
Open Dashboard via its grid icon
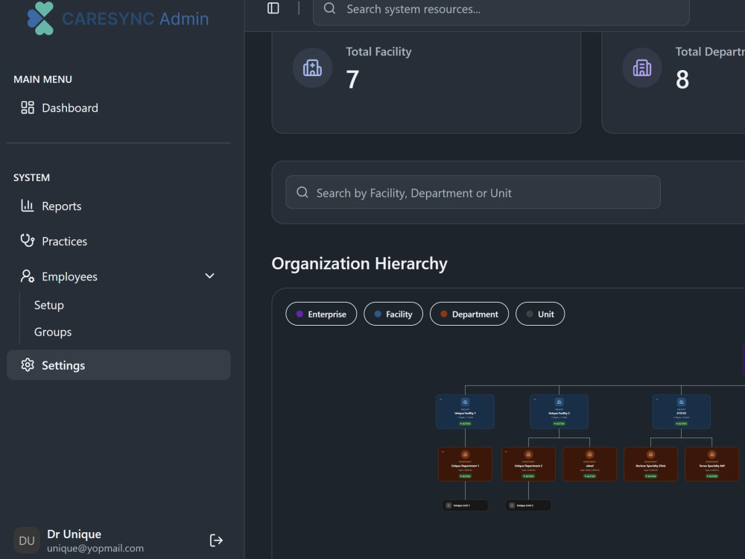pyautogui.click(x=28, y=107)
